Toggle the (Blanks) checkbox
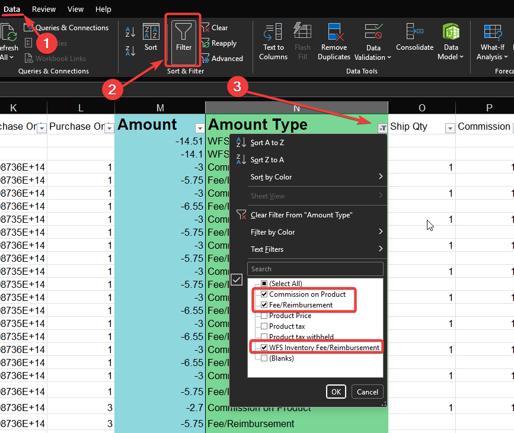Screen dimensions: 514x433 click(264, 358)
